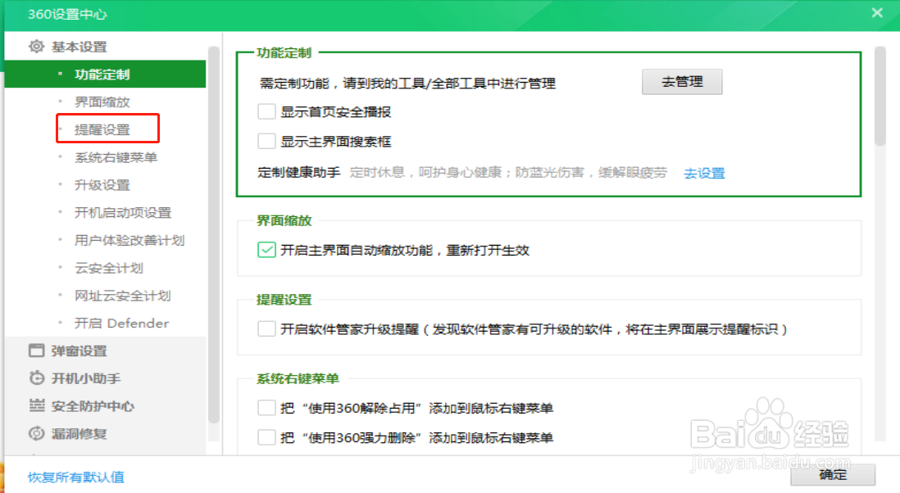Uncheck 开启主界面自动缩放功能 checkbox
900x493 pixels.
(266, 250)
